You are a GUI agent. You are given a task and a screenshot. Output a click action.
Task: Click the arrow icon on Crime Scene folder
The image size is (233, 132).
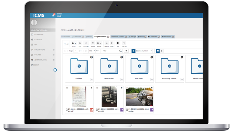pos(122,57)
